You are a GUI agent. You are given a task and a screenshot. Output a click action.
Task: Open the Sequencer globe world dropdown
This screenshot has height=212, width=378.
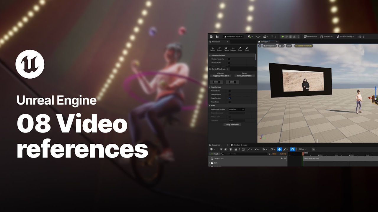click(x=213, y=149)
